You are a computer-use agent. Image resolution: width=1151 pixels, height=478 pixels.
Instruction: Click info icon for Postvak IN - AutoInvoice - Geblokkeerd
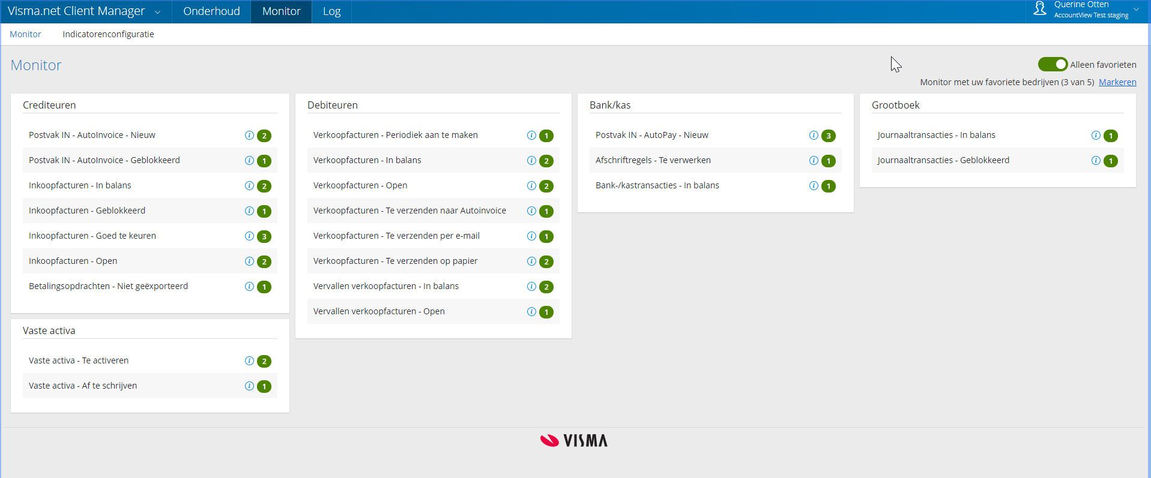pyautogui.click(x=249, y=161)
